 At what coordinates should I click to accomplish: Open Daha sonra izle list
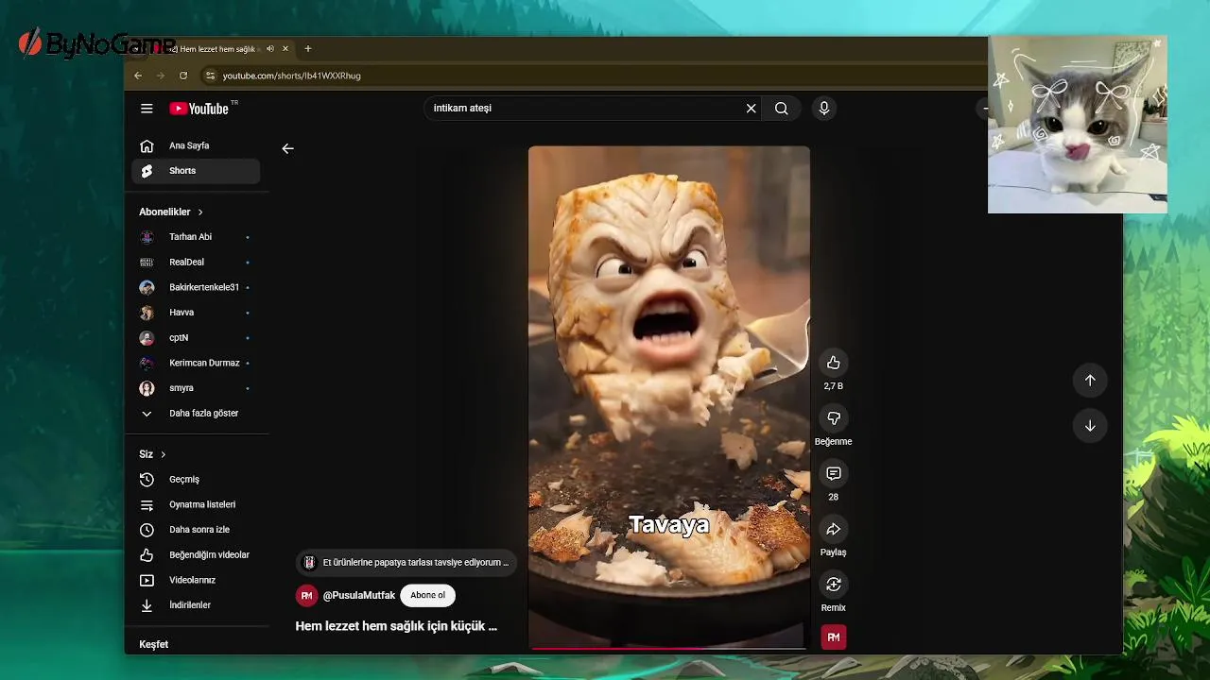click(x=196, y=530)
